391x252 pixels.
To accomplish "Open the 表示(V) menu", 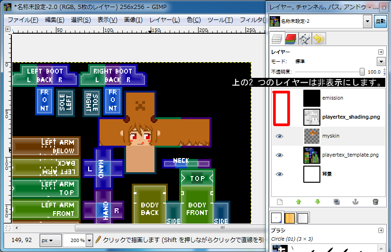I will [107, 20].
